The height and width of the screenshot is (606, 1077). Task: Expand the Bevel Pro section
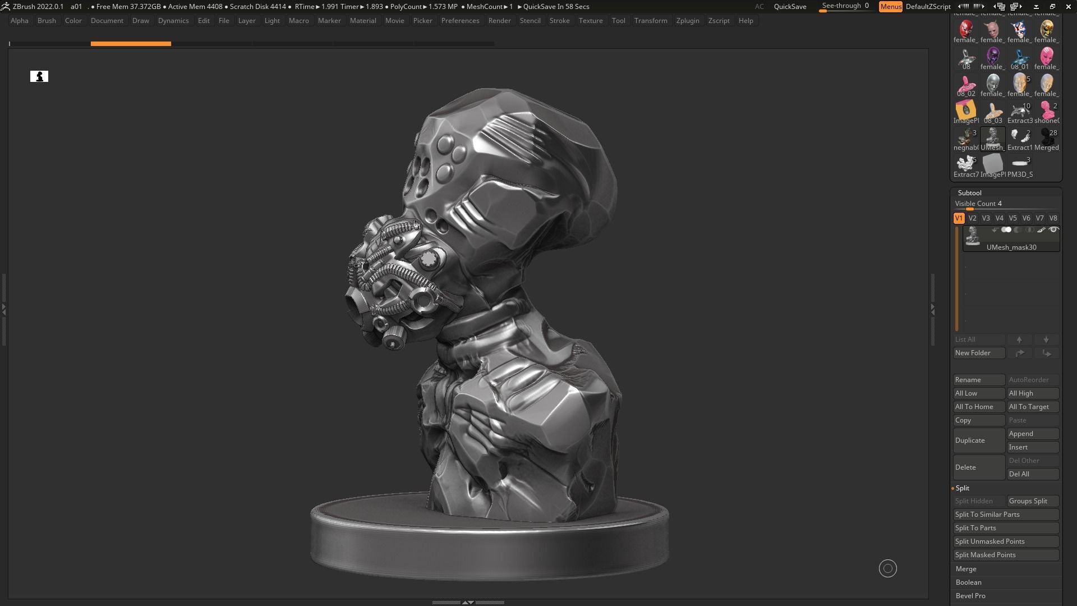[x=970, y=596]
